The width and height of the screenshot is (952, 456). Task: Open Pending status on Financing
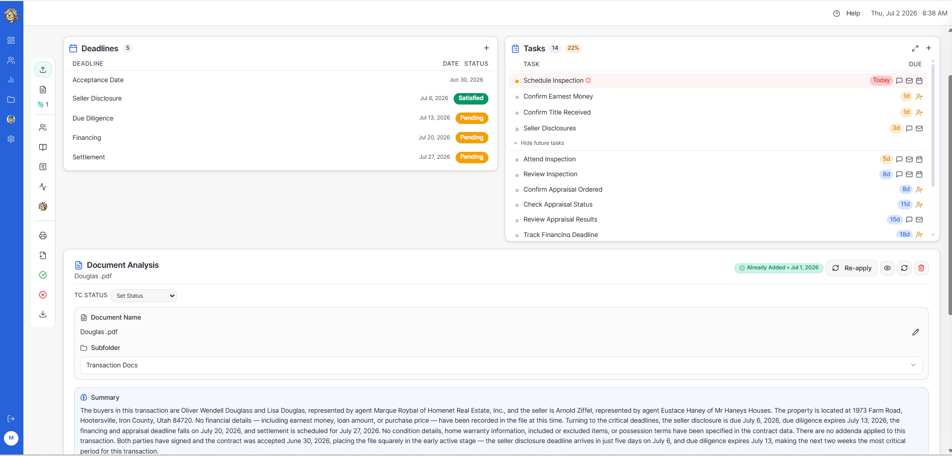(472, 137)
